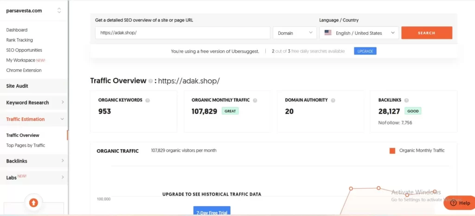
Task: Open the Help chat button
Action: pyautogui.click(x=460, y=203)
